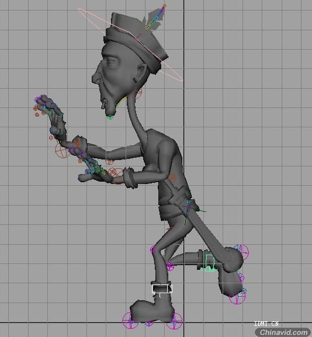
Task: Pick the cyan box control on rear shin
Action: (208, 263)
